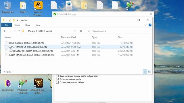This screenshot has height=103, width=184.
Task: Close the GLideN64 Settings window
Action: (151, 14)
